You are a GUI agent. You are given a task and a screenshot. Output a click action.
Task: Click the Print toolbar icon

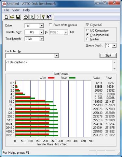click(26, 17)
